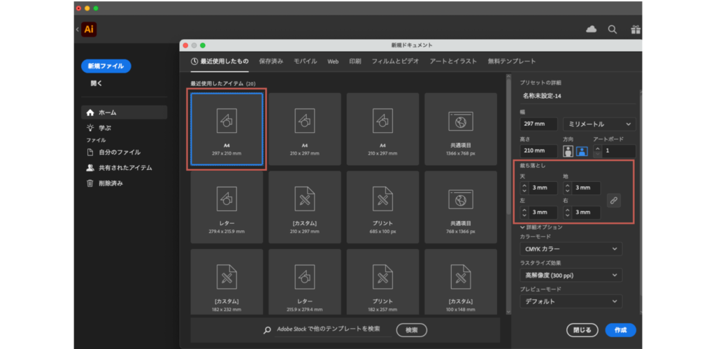
Task: Toggle the bleed link chain icon
Action: [614, 200]
